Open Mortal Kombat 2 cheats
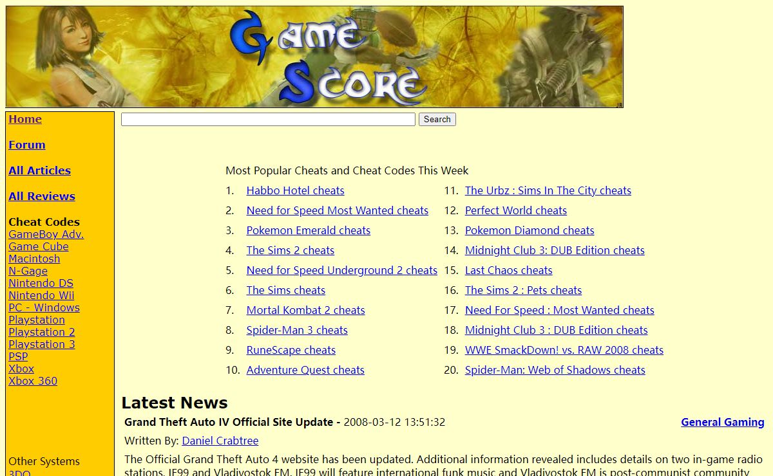Screen dimensions: 773x476 click(305, 310)
